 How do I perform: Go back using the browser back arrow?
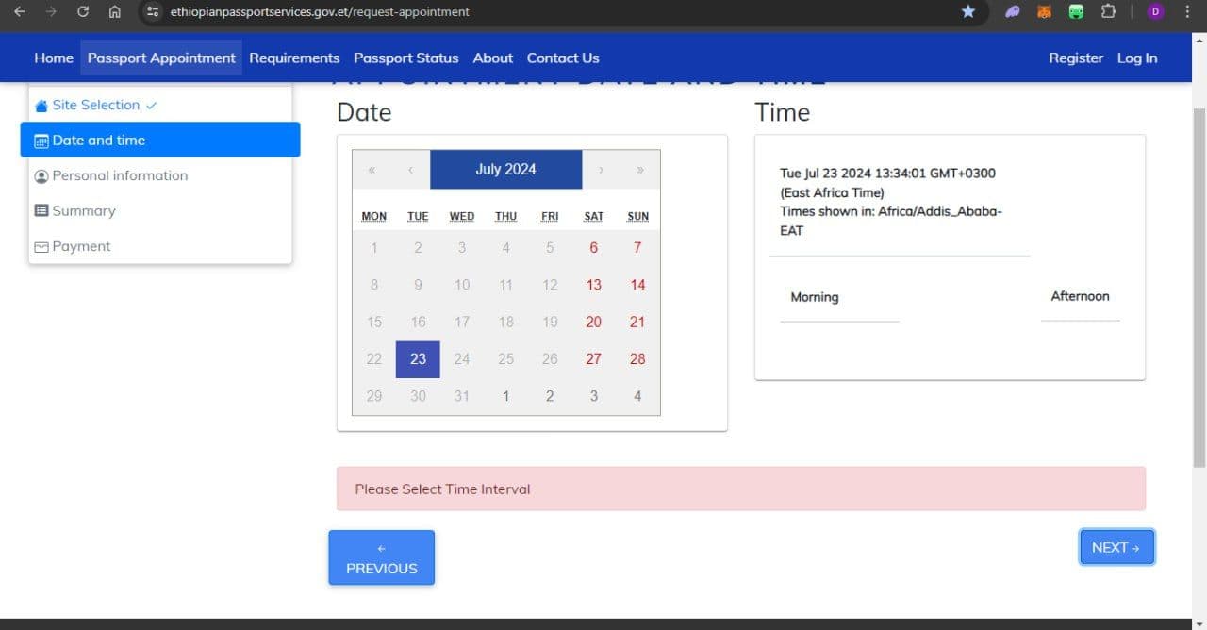pyautogui.click(x=19, y=11)
